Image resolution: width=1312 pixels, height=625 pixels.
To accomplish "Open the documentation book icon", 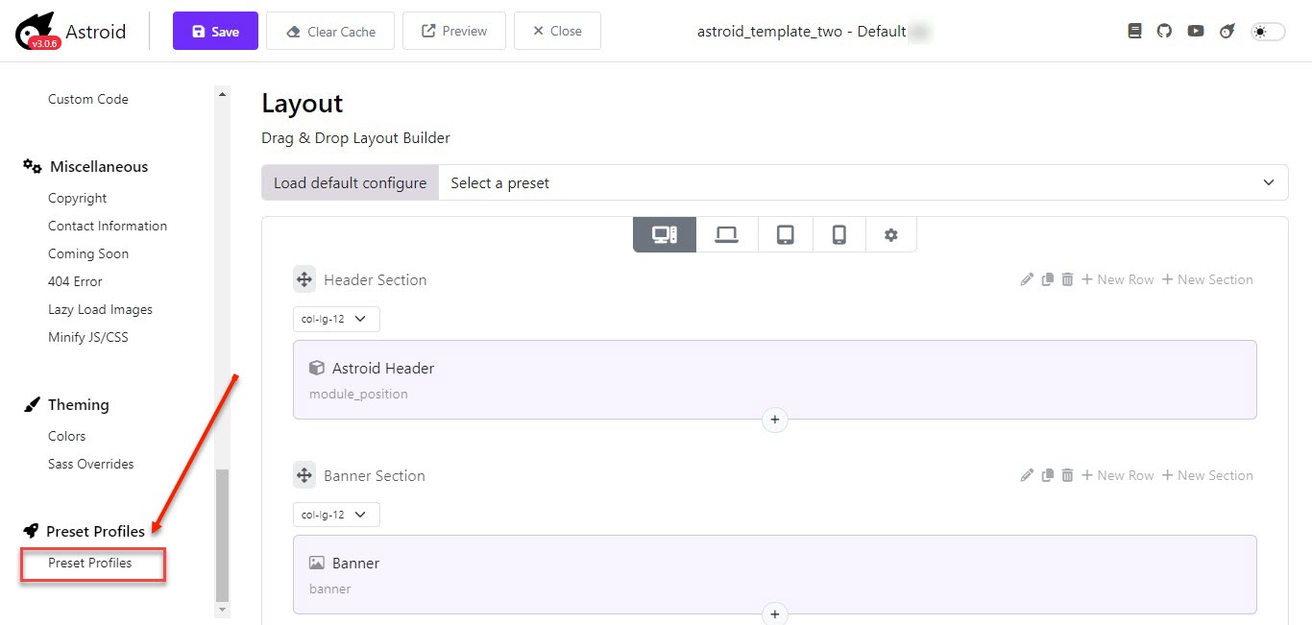I will pyautogui.click(x=1134, y=31).
